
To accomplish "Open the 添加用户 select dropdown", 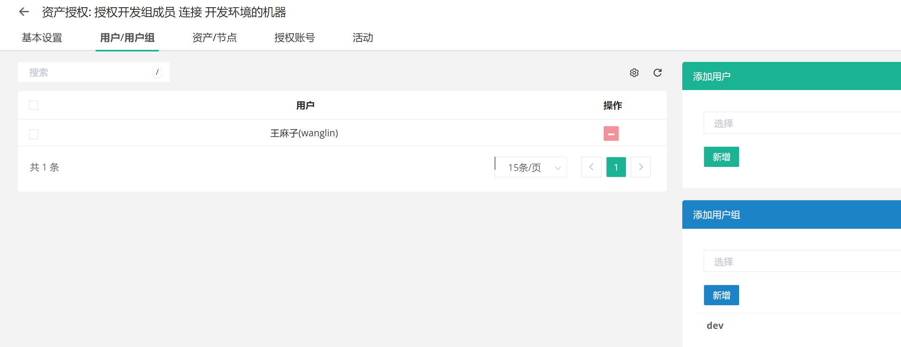I will click(802, 123).
